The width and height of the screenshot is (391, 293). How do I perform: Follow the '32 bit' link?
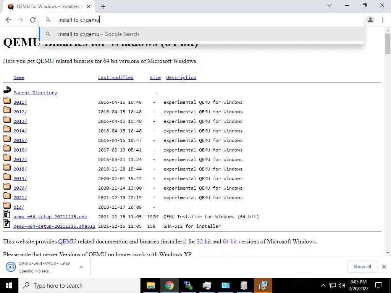204,241
